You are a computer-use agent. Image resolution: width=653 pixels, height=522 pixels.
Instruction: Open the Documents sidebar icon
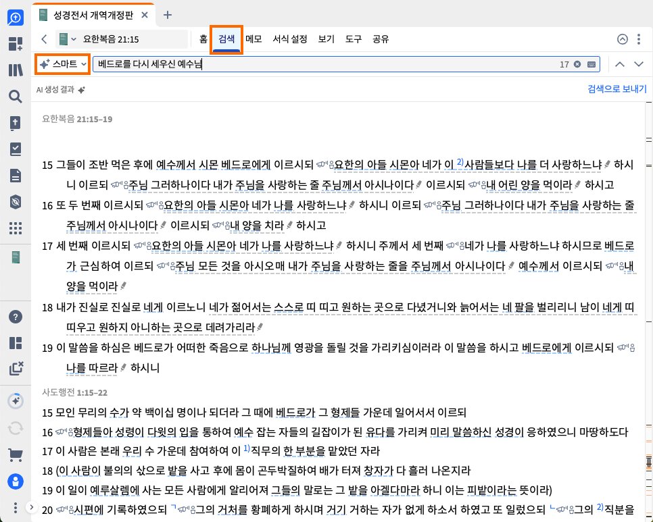pos(16,176)
